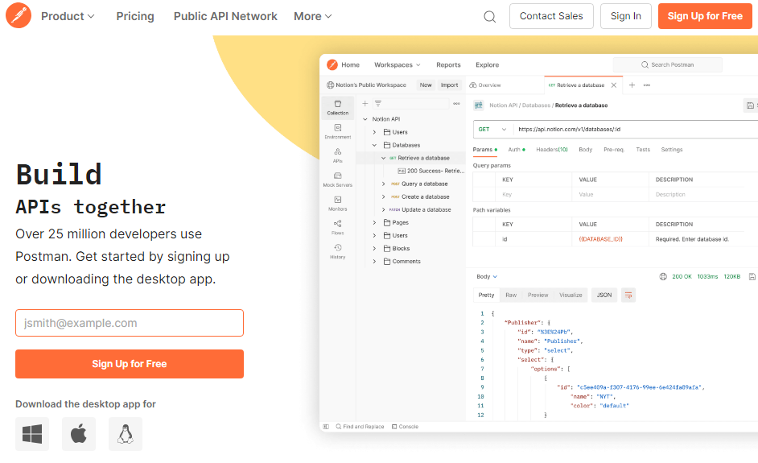The image size is (758, 463).
Task: Open the Flows sidebar icon
Action: click(x=337, y=227)
